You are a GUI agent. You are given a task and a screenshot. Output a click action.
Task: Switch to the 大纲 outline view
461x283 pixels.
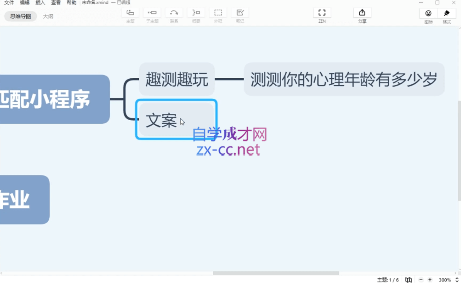(48, 16)
